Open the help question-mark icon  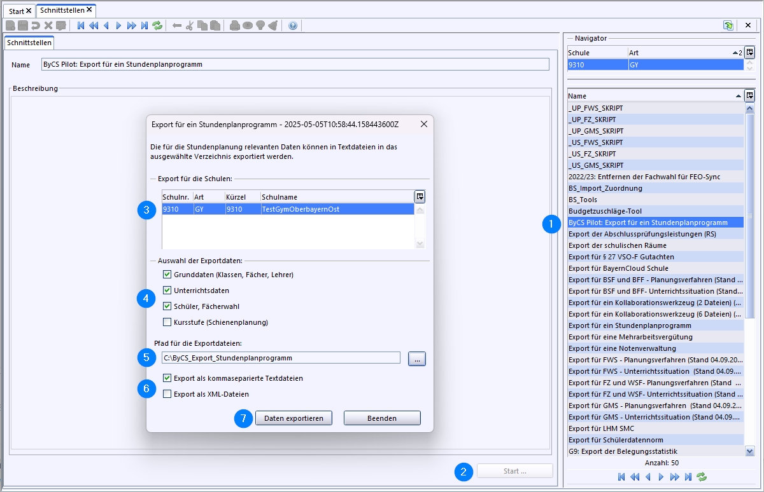point(293,25)
